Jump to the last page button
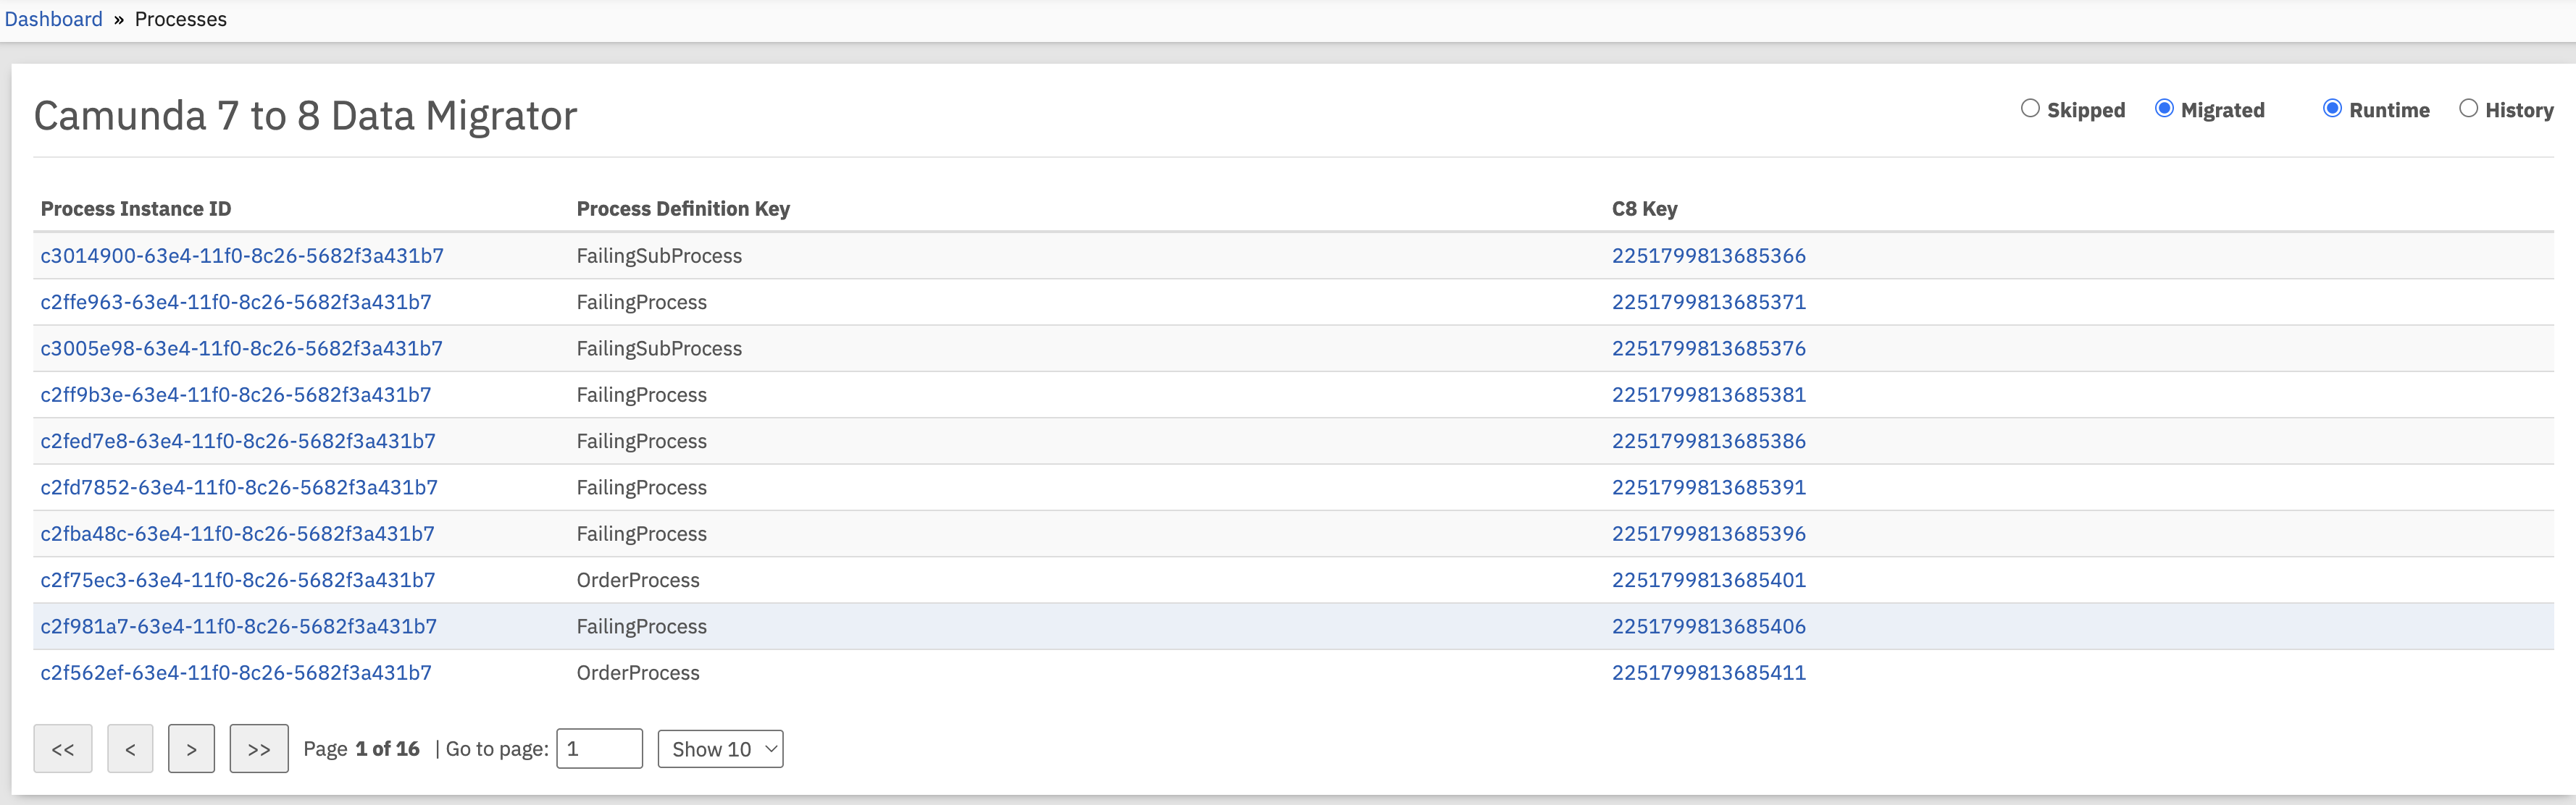 coord(259,749)
